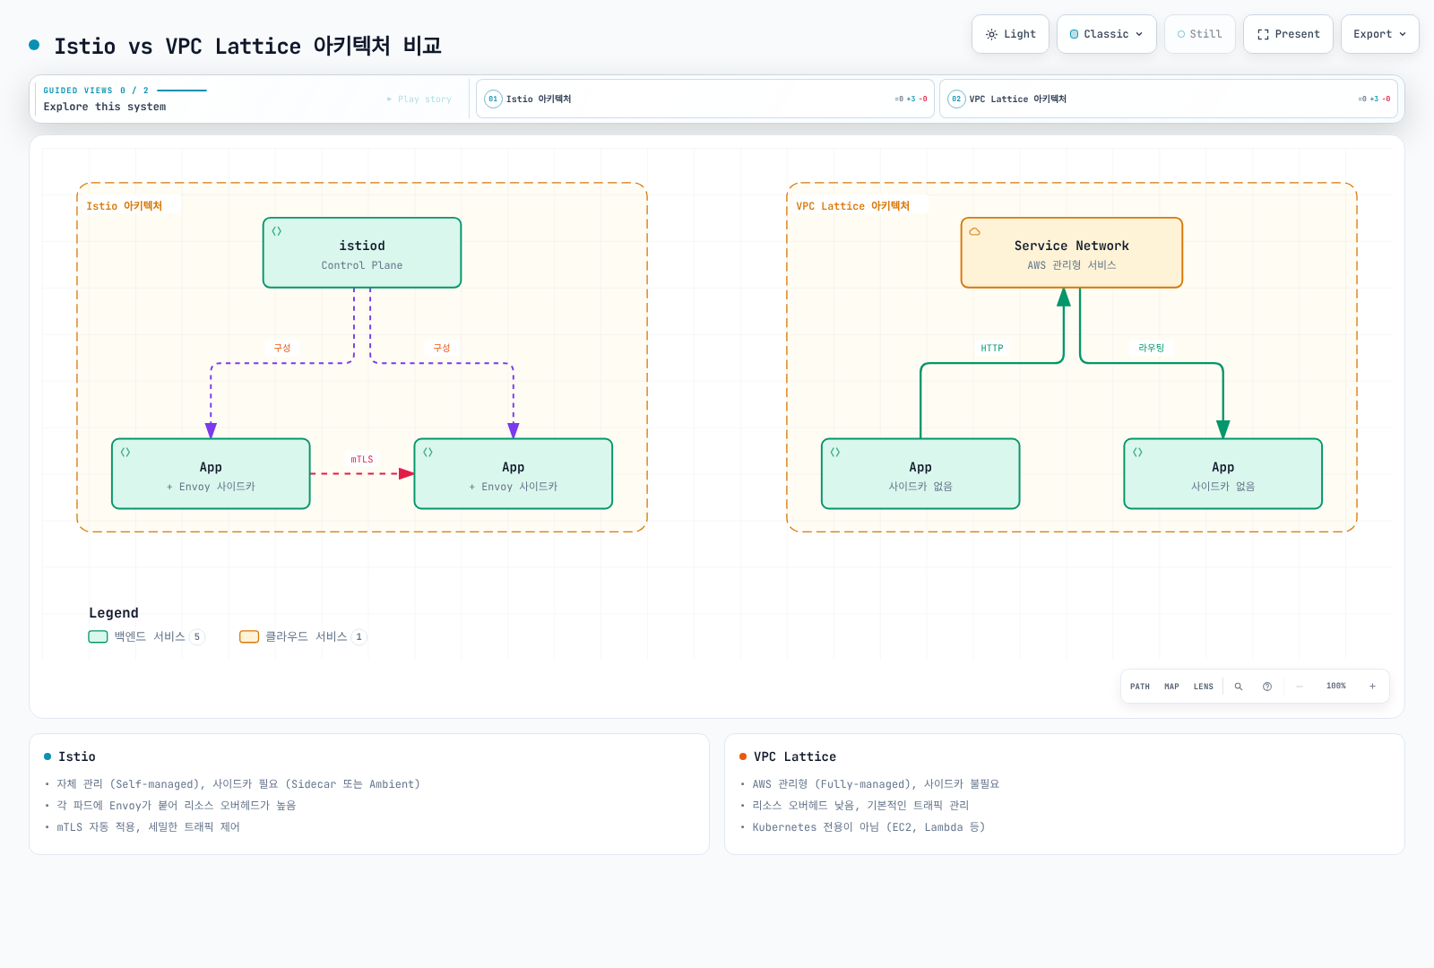Click expand icon in Present button
Screen dimensions: 1434x968
1263,34
